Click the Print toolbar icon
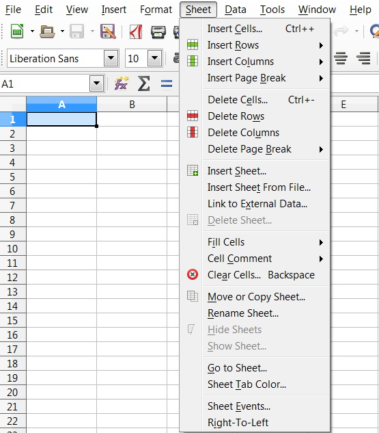379x433 pixels. tap(158, 31)
